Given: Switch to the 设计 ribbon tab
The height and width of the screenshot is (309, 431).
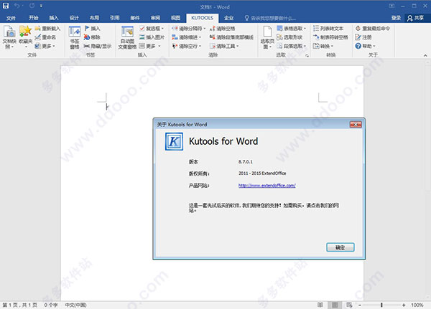Looking at the screenshot, I should tap(74, 18).
